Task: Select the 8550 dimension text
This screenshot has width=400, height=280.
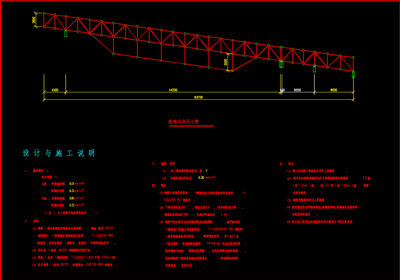Action: point(297,90)
